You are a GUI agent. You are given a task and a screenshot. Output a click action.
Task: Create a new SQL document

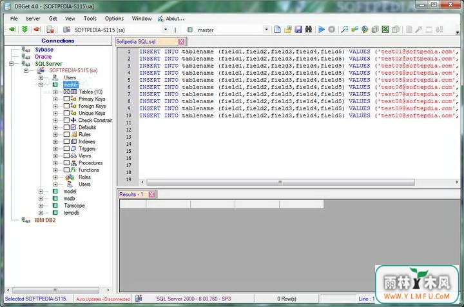coord(277,30)
